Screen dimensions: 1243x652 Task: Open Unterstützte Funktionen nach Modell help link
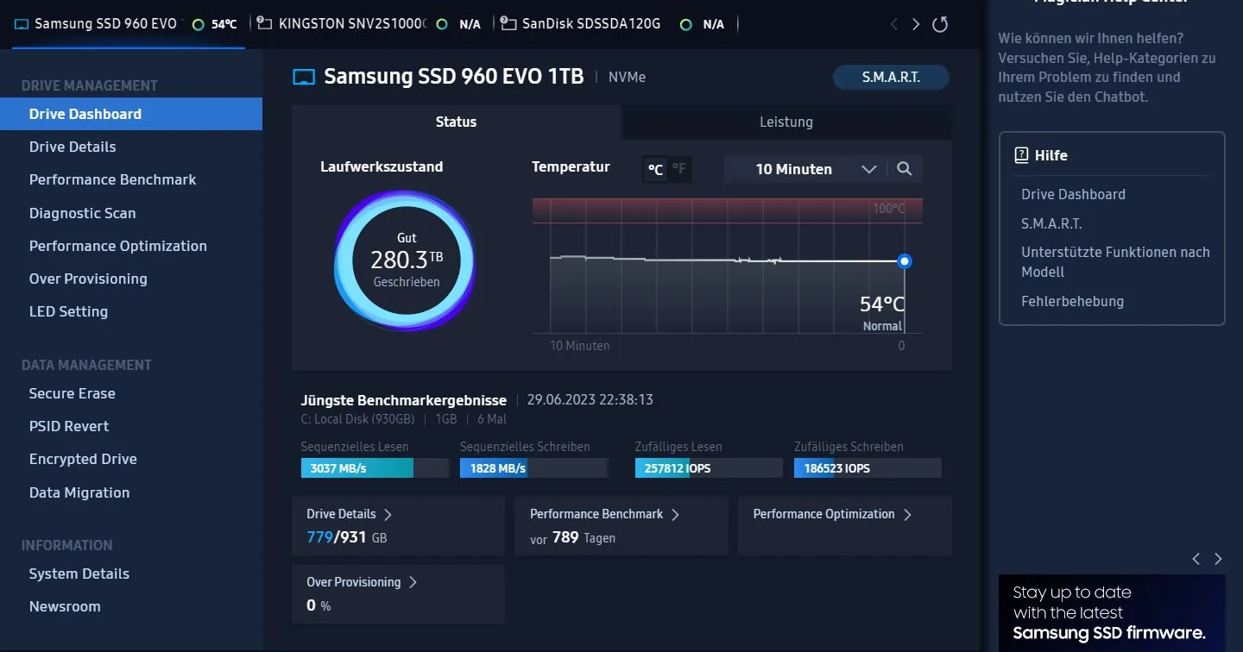point(1115,262)
